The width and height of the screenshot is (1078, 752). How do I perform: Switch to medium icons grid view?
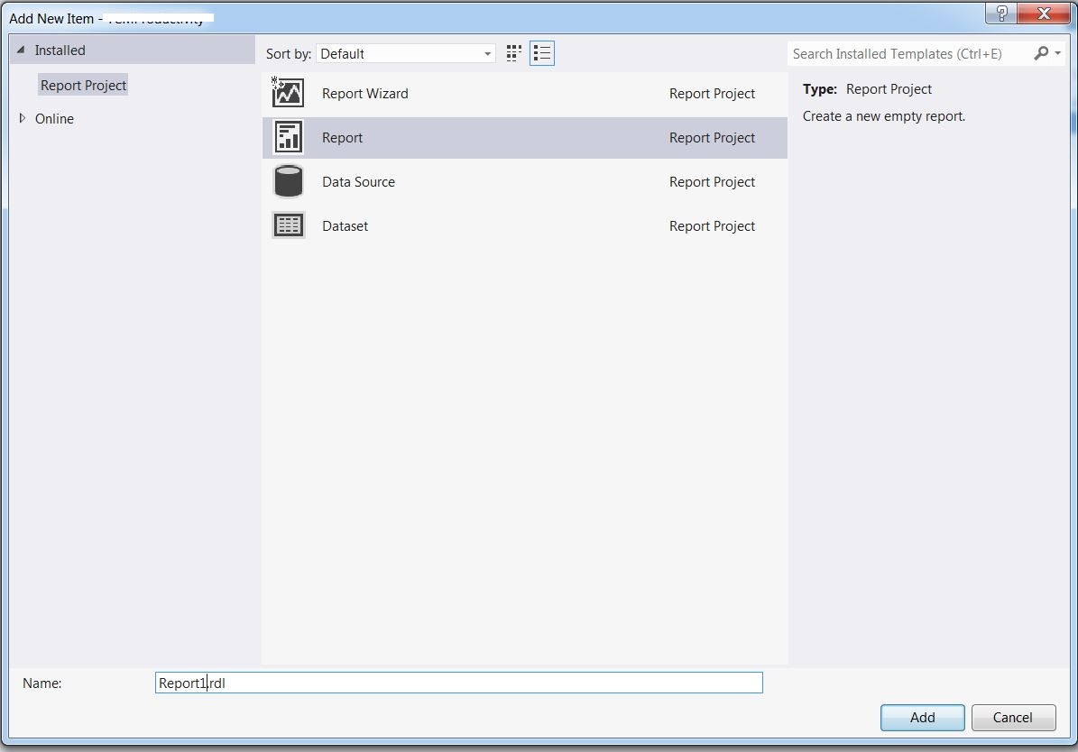[514, 53]
